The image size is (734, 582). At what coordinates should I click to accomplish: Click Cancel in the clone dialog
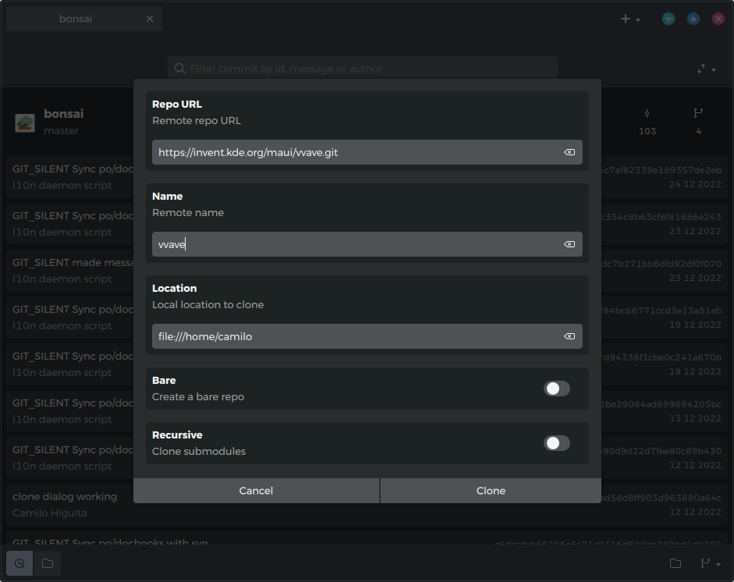tap(256, 491)
